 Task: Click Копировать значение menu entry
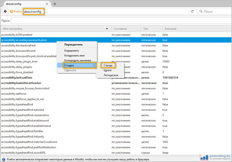tap(78, 60)
